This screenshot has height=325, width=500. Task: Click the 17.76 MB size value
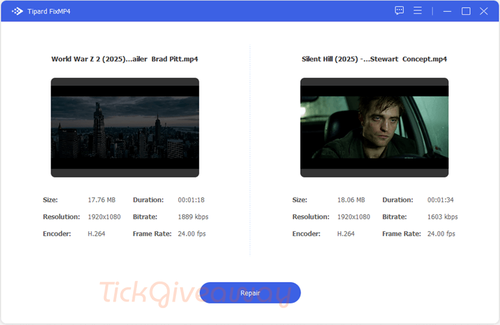102,200
